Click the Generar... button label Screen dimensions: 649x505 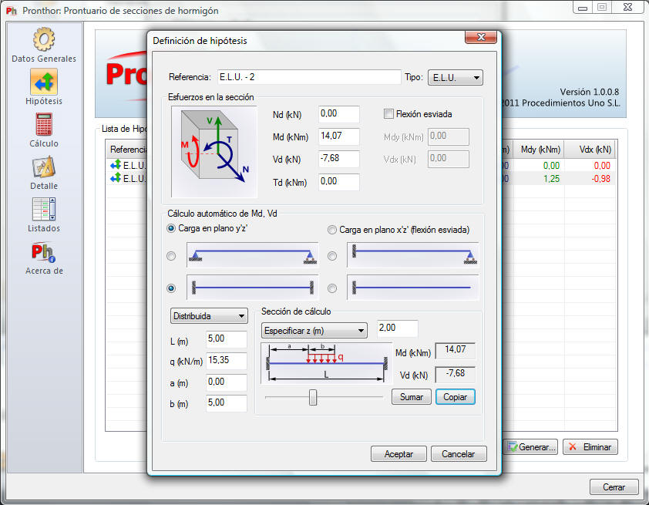(537, 447)
